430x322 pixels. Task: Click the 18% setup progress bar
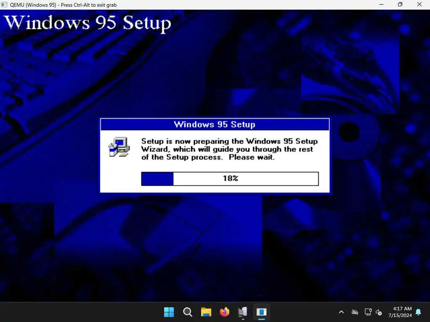coord(230,179)
